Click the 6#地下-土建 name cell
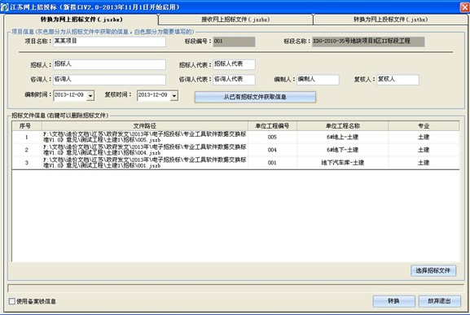 tap(343, 150)
